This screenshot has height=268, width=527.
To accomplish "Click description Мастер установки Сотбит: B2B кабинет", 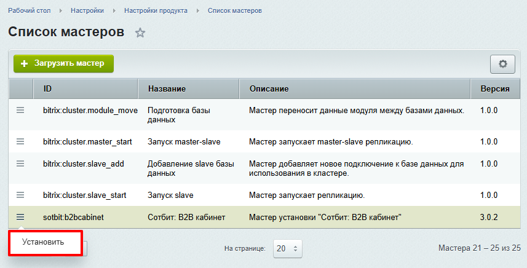I will 325,217.
